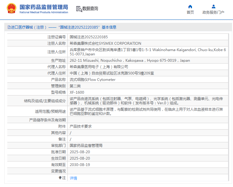Screen dimensions: 233x187
Task: Click the document icon before 进口医疗器械
Action: click(9, 27)
